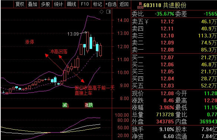217x140 pixels.
Task: Click the R 1000 badge beside stock code
Action: coord(140,6)
